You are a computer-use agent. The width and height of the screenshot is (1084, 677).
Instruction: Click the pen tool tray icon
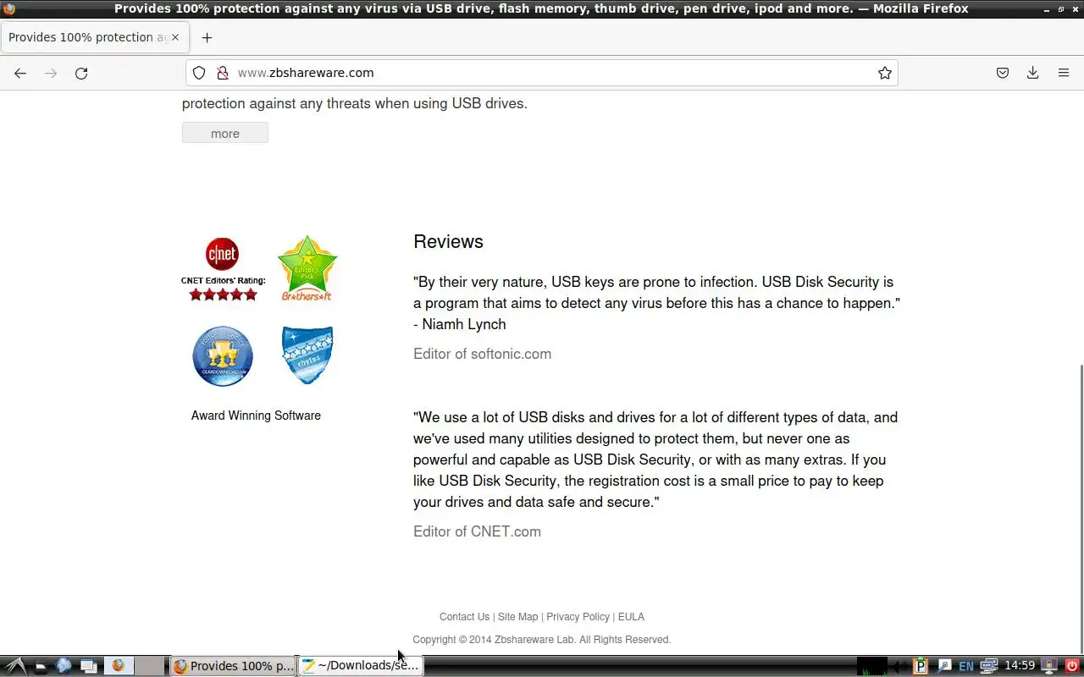tap(944, 666)
